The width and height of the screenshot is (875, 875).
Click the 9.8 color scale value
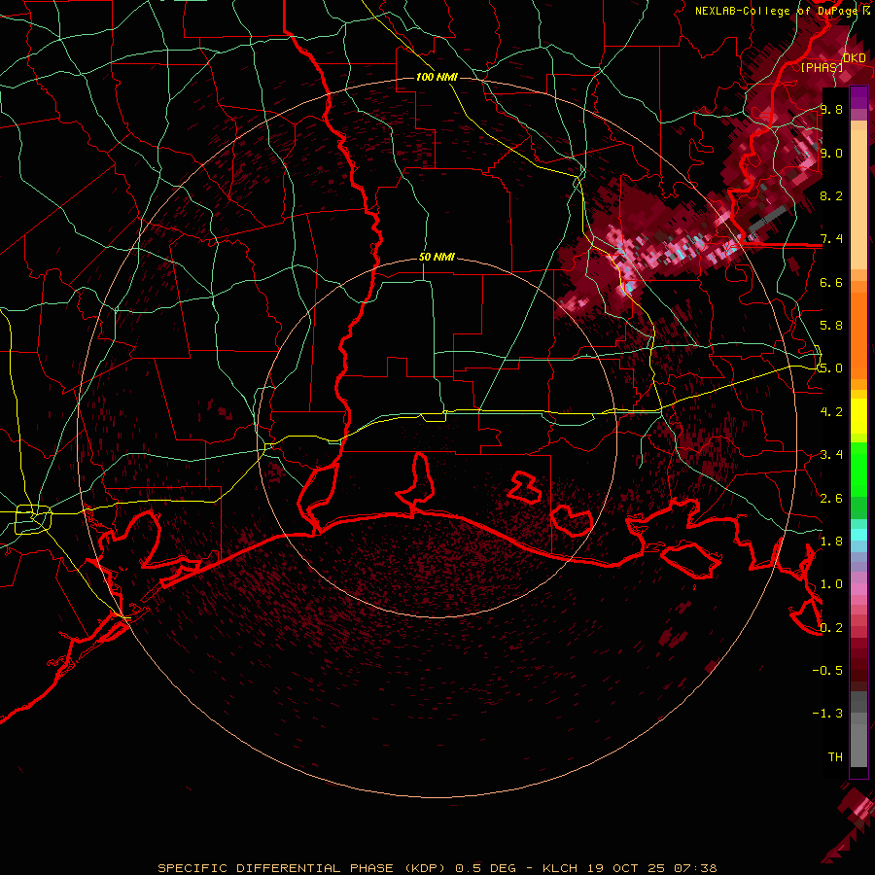[x=831, y=109]
